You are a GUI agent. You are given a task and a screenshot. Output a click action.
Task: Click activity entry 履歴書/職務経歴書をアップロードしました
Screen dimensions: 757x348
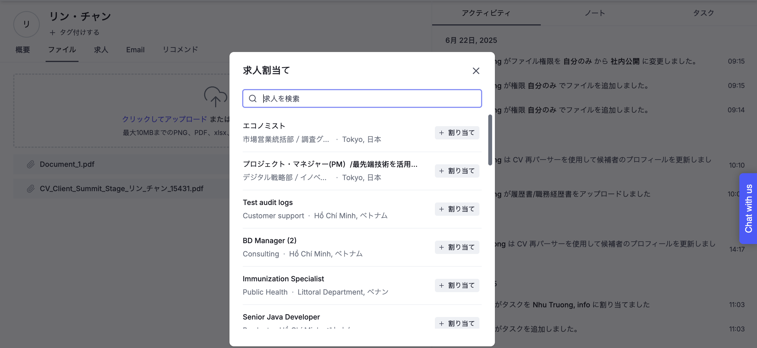573,194
